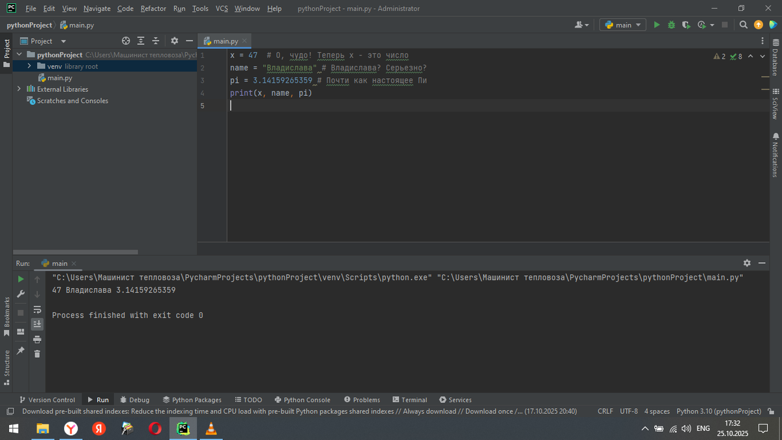Click the greyed stop button in toolbar
Image resolution: width=782 pixels, height=440 pixels.
[725, 25]
